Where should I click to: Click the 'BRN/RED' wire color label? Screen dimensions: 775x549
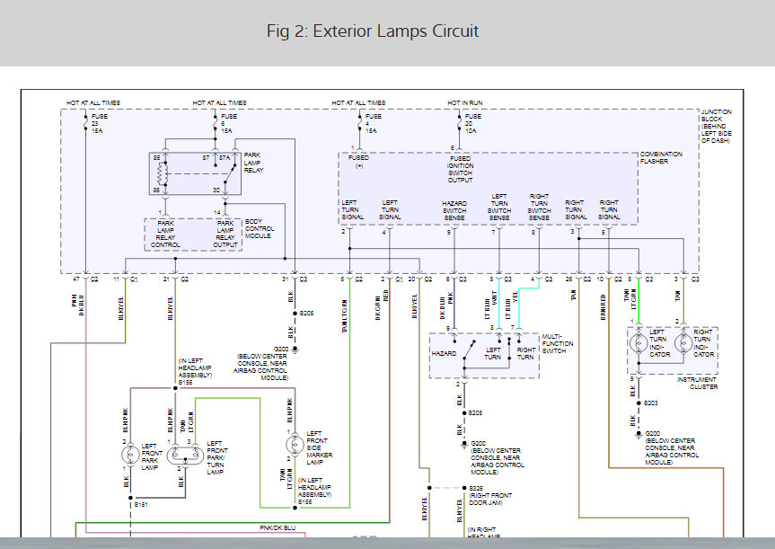point(603,306)
